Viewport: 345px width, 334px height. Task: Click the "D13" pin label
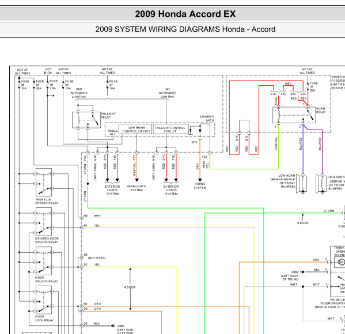click(x=247, y=138)
